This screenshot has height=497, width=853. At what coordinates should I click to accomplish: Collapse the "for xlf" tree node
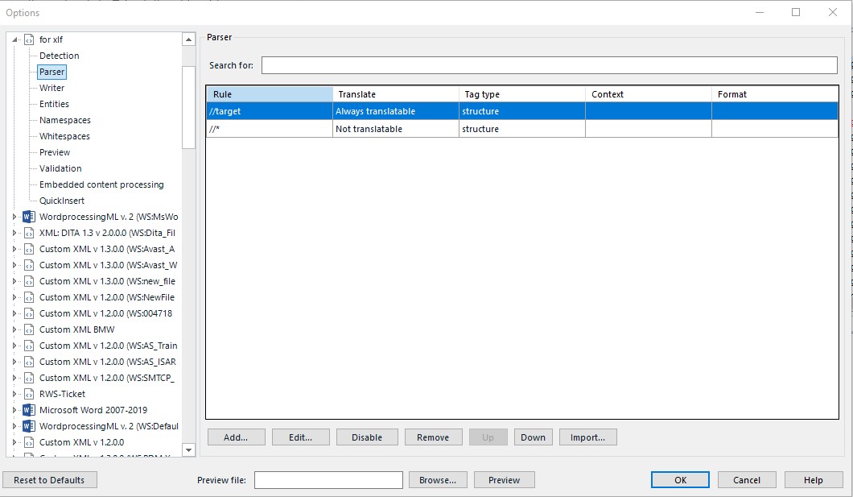[x=14, y=39]
